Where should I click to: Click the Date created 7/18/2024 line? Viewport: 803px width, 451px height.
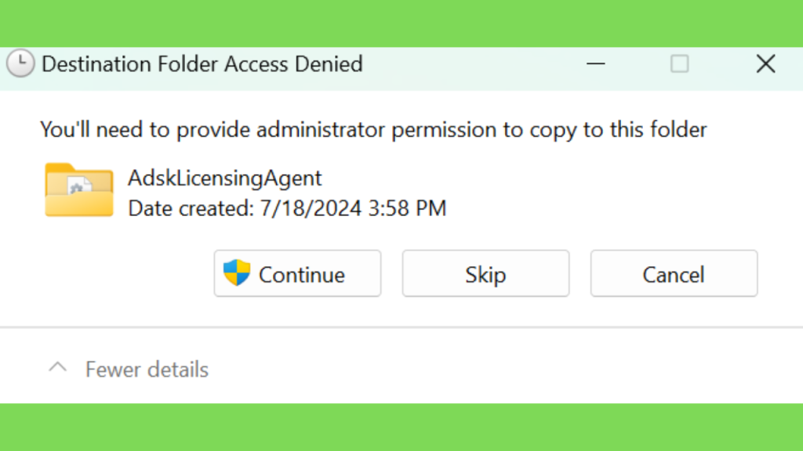287,208
